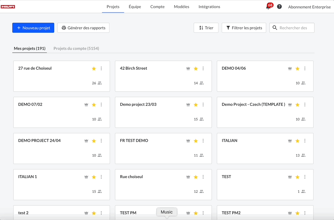
Task: Open options menu for 42 Birch Street
Action: 203,68
